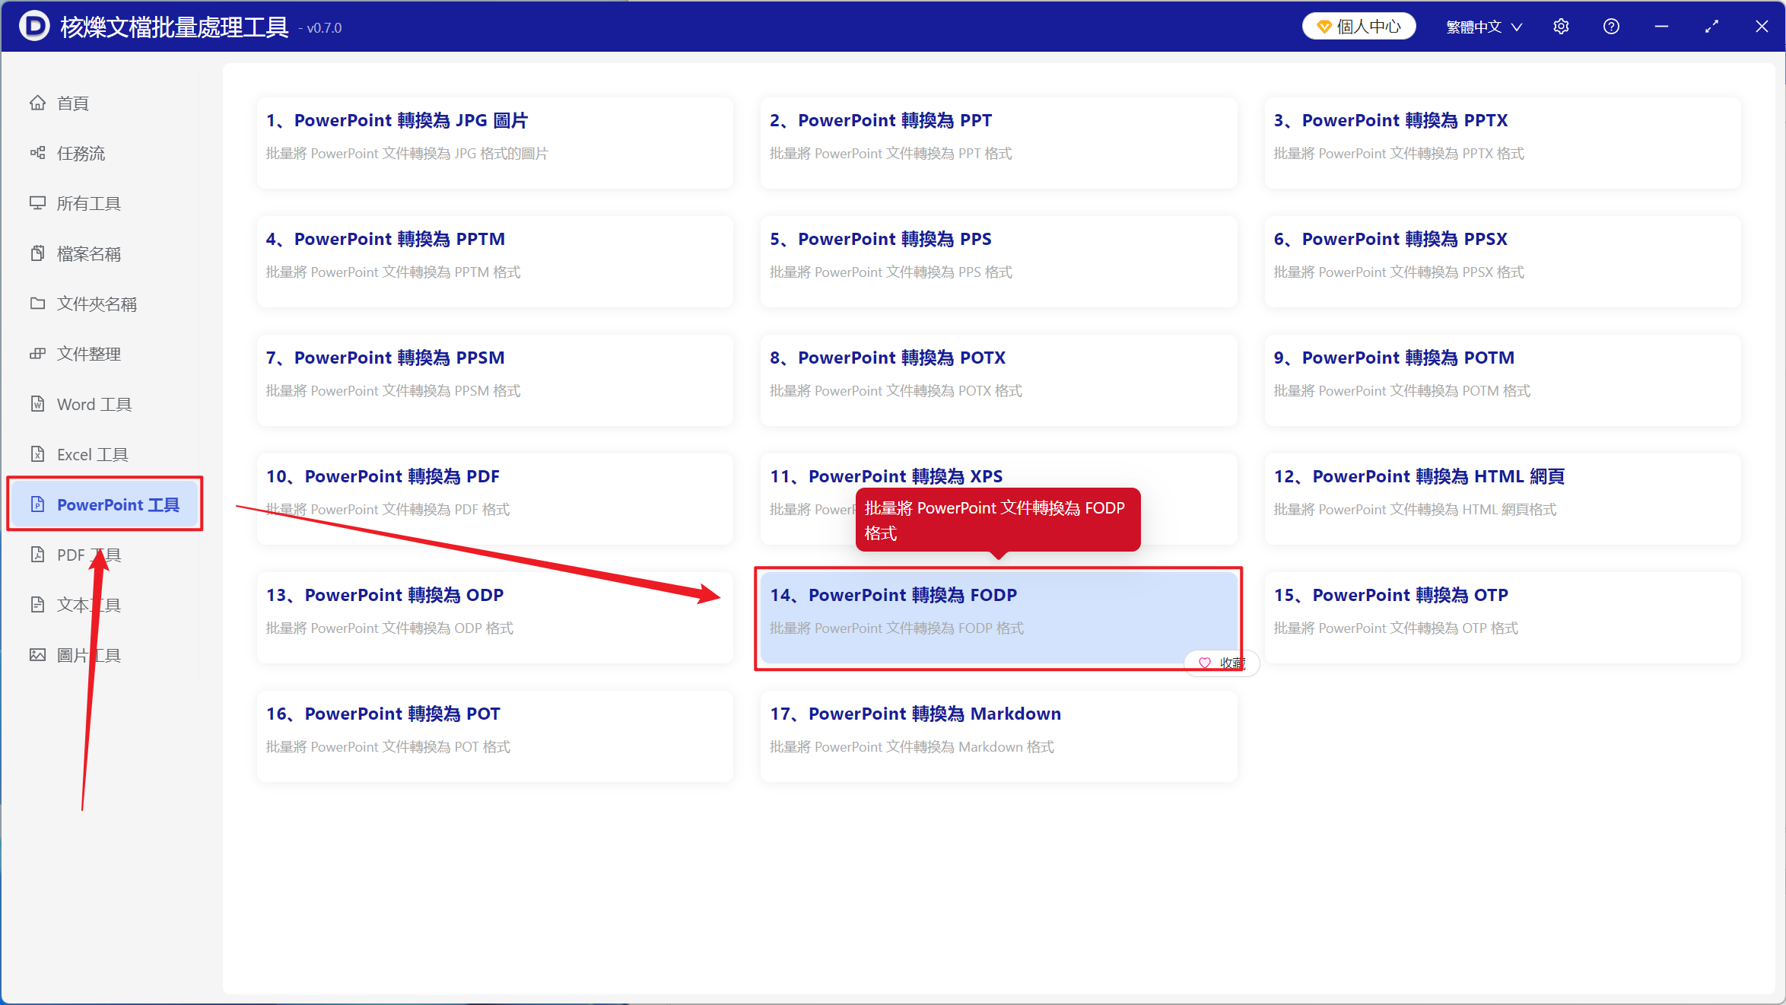Click the version label v0.7.0
Image resolution: width=1786 pixels, height=1005 pixels.
pyautogui.click(x=324, y=28)
